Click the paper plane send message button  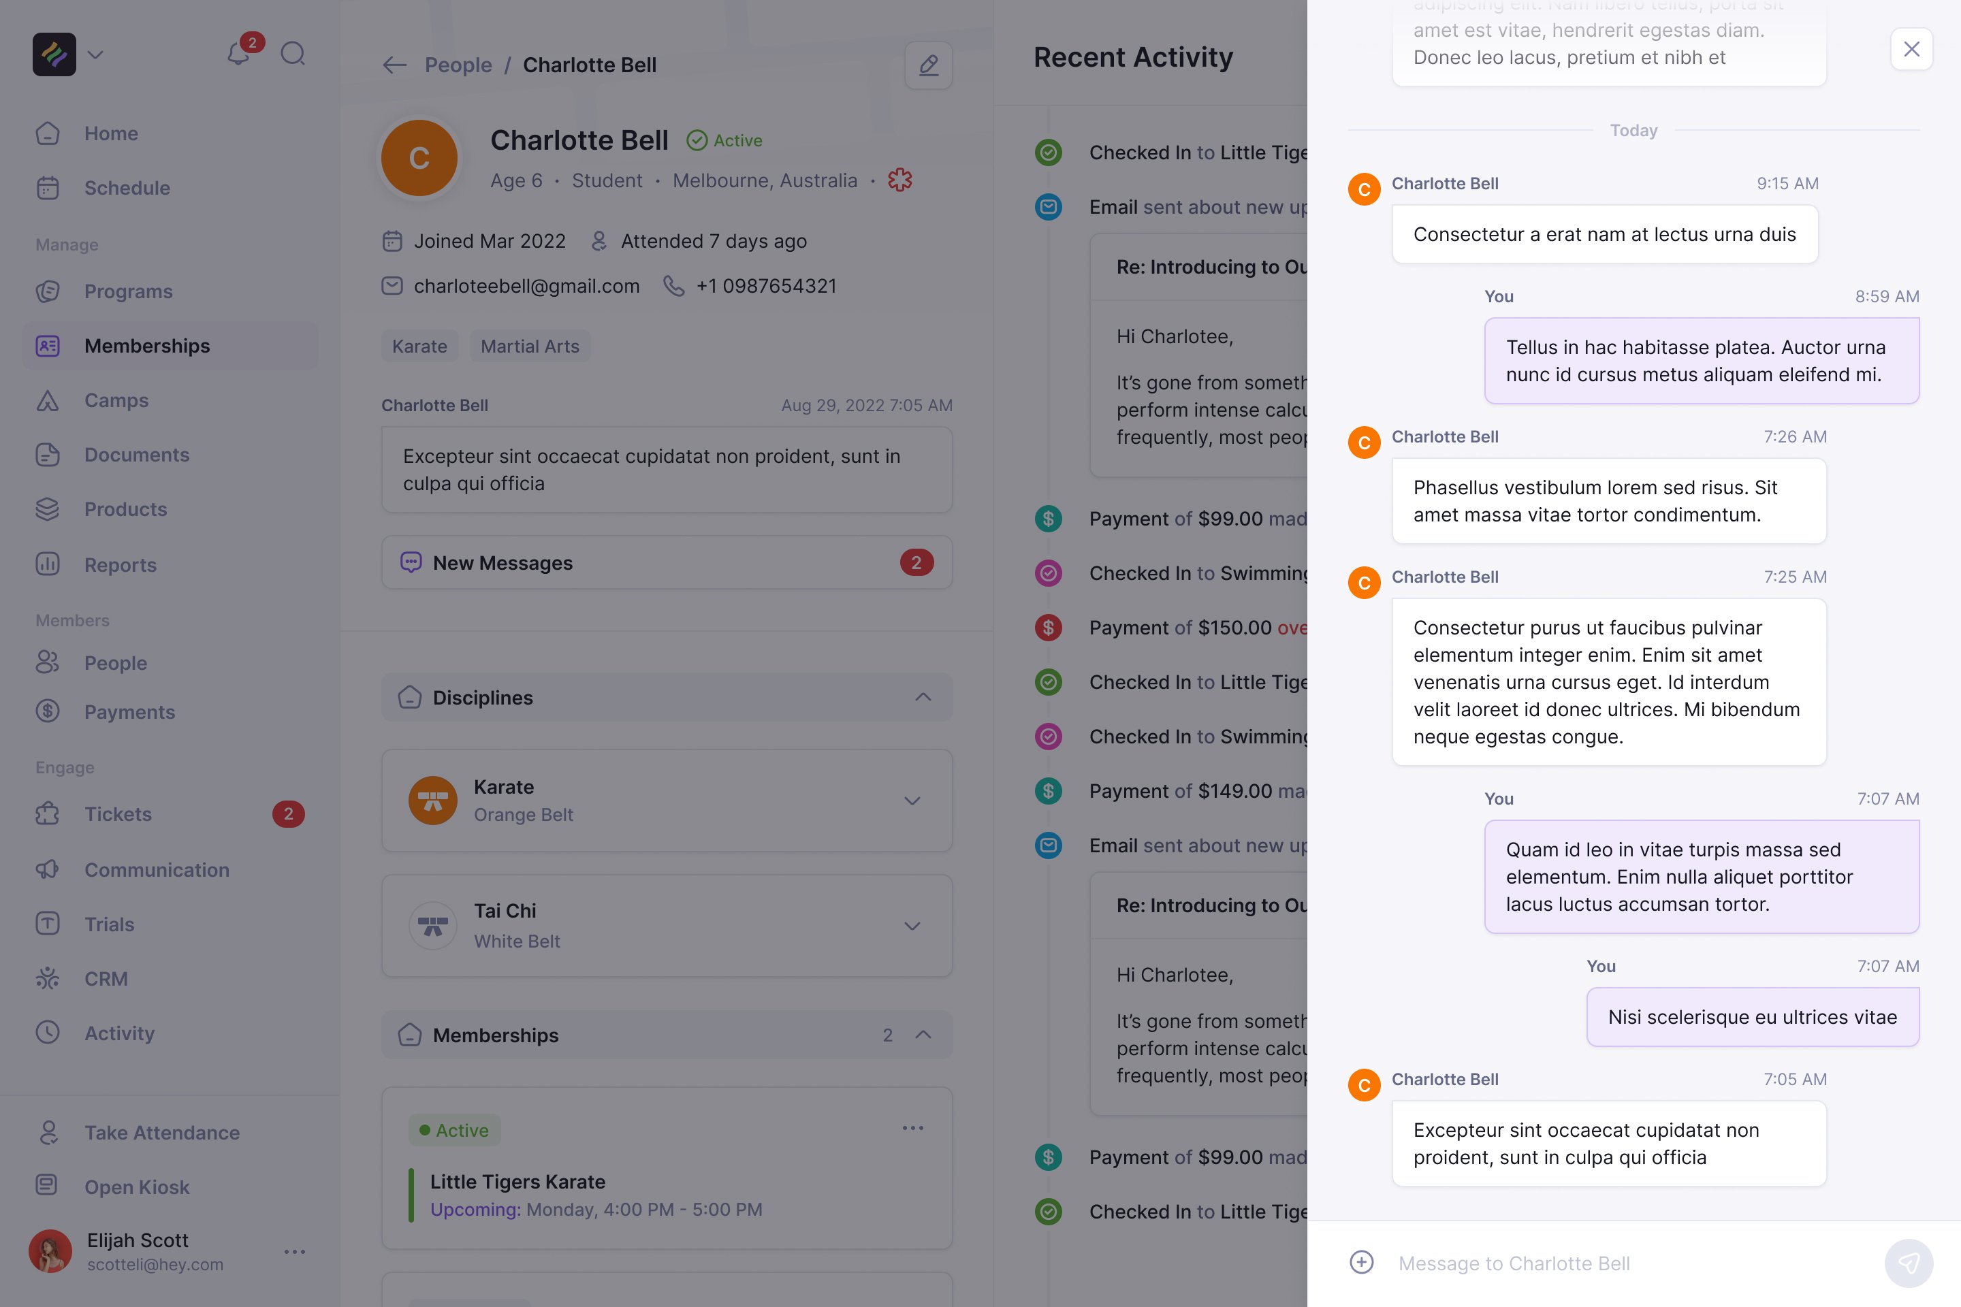point(1908,1263)
